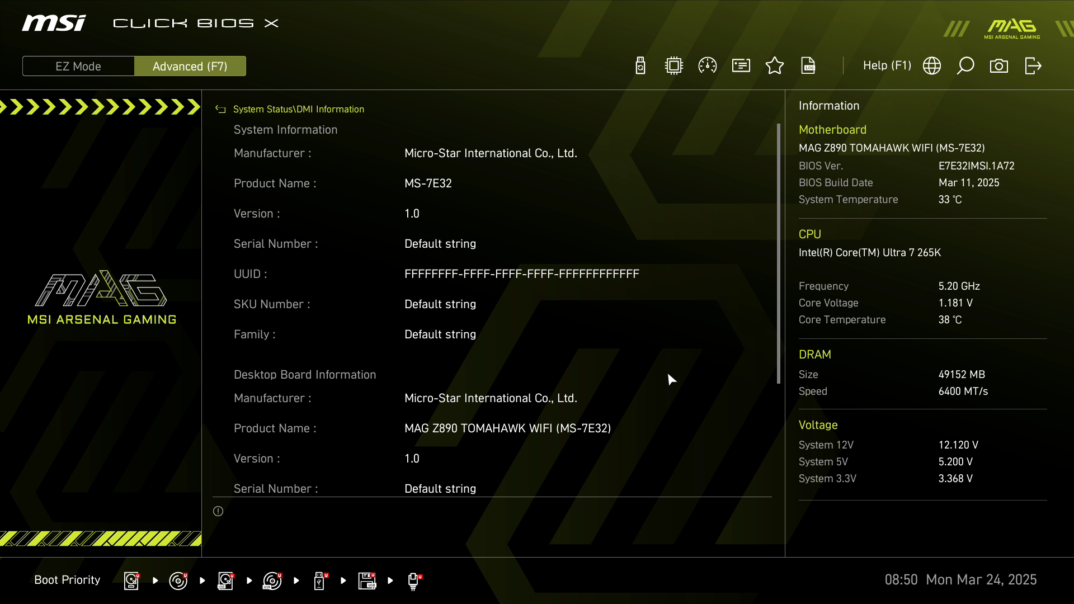Click the System Status\DMI Information breadcrumb
The height and width of the screenshot is (604, 1074).
[x=298, y=109]
